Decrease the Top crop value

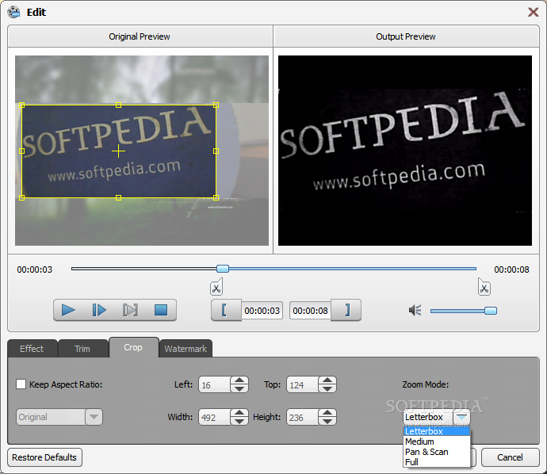click(x=327, y=388)
